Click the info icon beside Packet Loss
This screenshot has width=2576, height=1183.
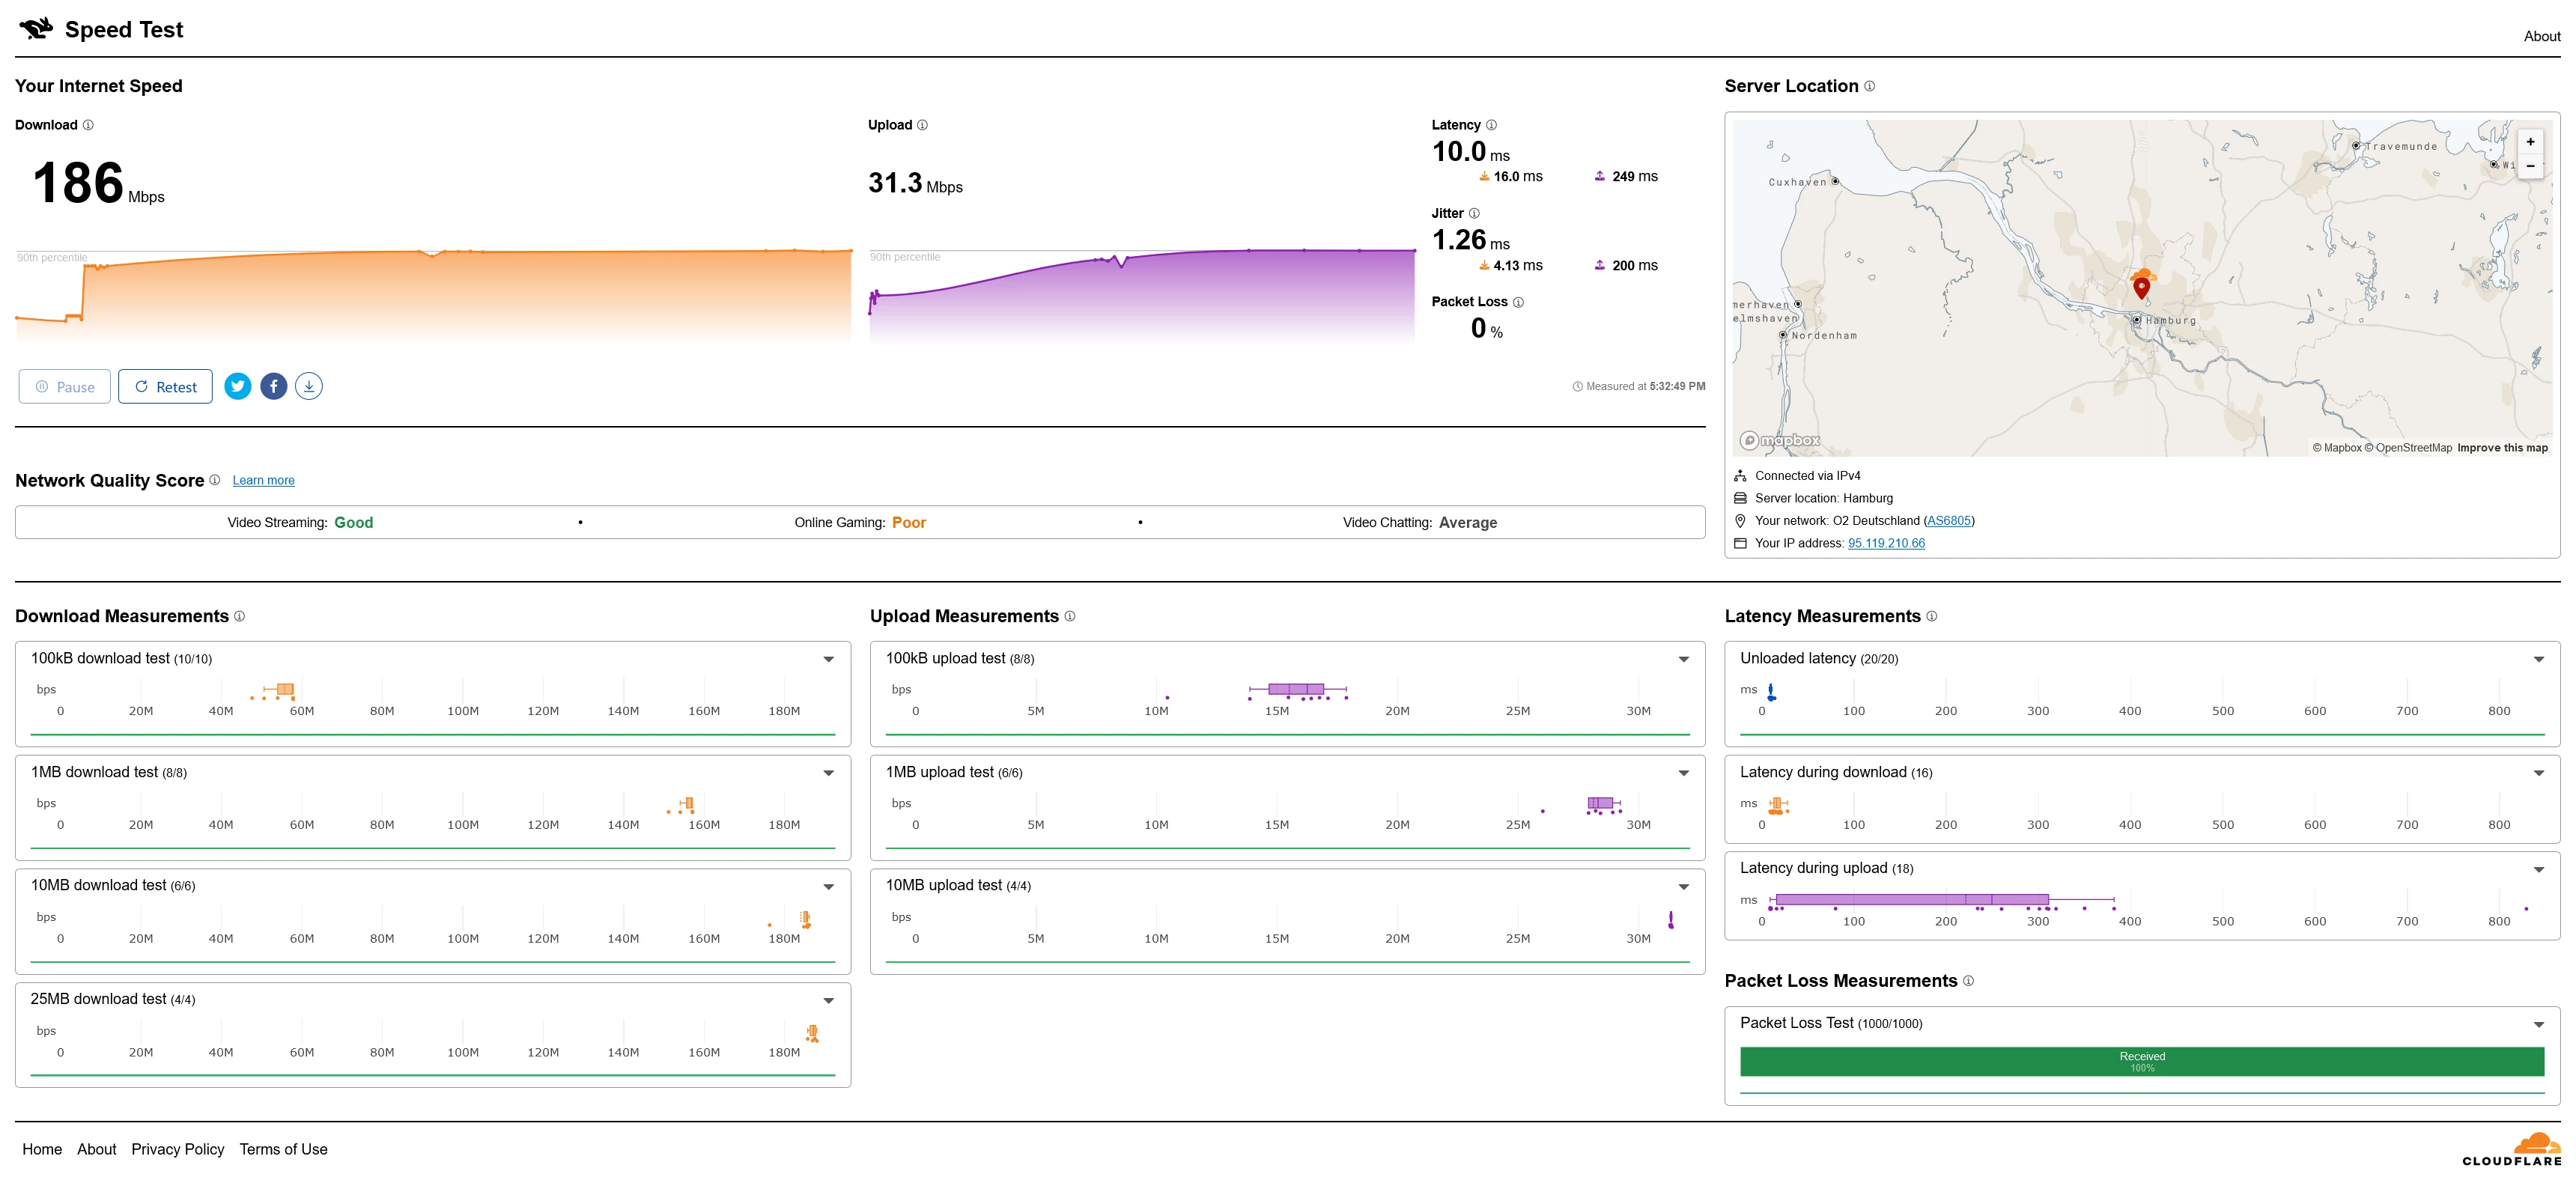point(1518,302)
